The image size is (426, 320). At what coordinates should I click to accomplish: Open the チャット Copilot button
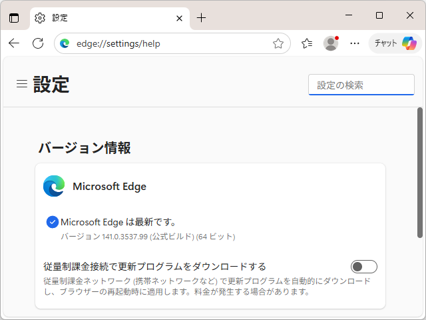[x=395, y=43]
